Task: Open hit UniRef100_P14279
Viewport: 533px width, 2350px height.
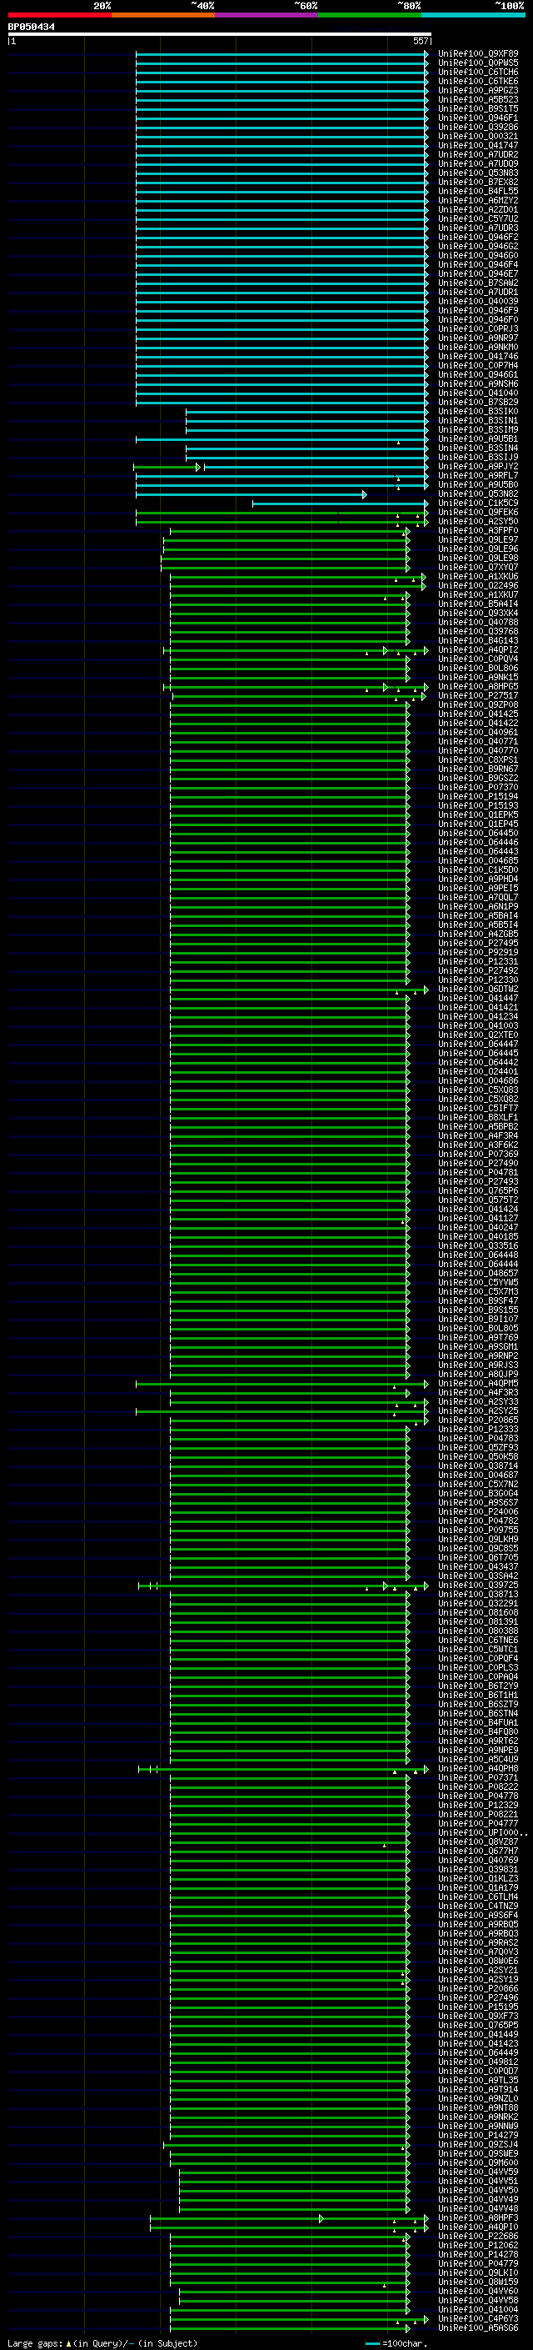Action: pos(478,2135)
